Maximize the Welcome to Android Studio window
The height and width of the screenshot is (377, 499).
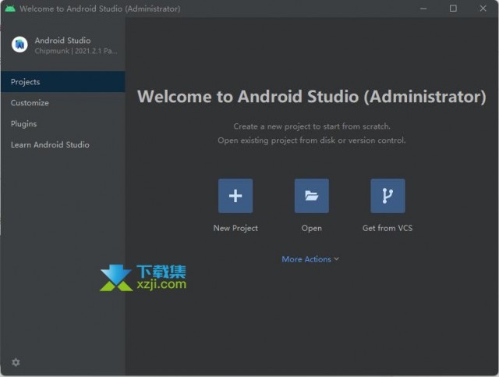453,9
